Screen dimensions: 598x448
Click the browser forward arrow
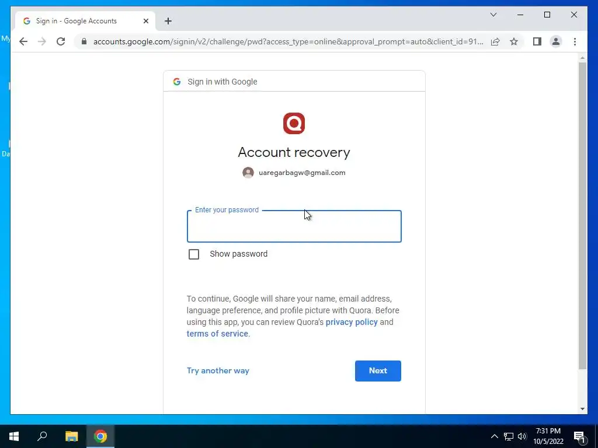click(42, 41)
